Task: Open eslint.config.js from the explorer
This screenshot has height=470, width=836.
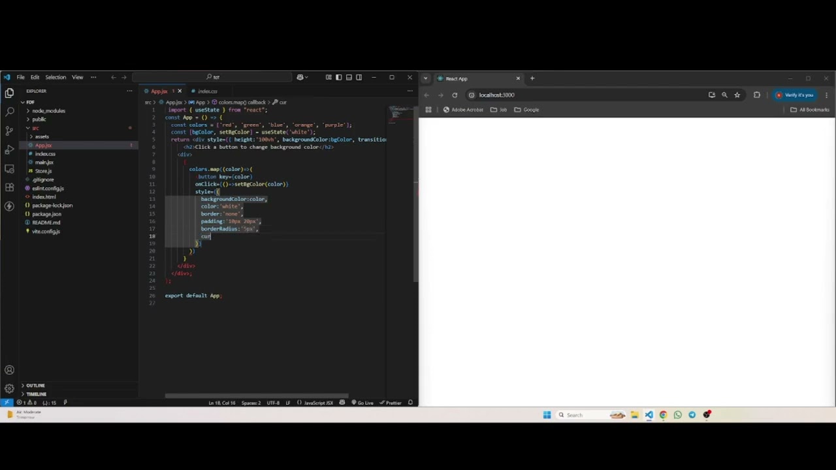Action: tap(48, 188)
